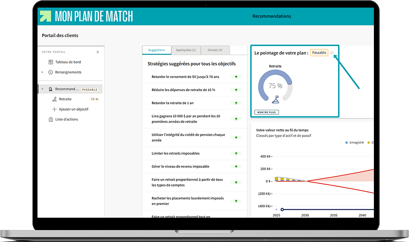Expand the Renseignements section chevron
Image resolution: width=409 pixels, height=242 pixels.
click(x=42, y=72)
